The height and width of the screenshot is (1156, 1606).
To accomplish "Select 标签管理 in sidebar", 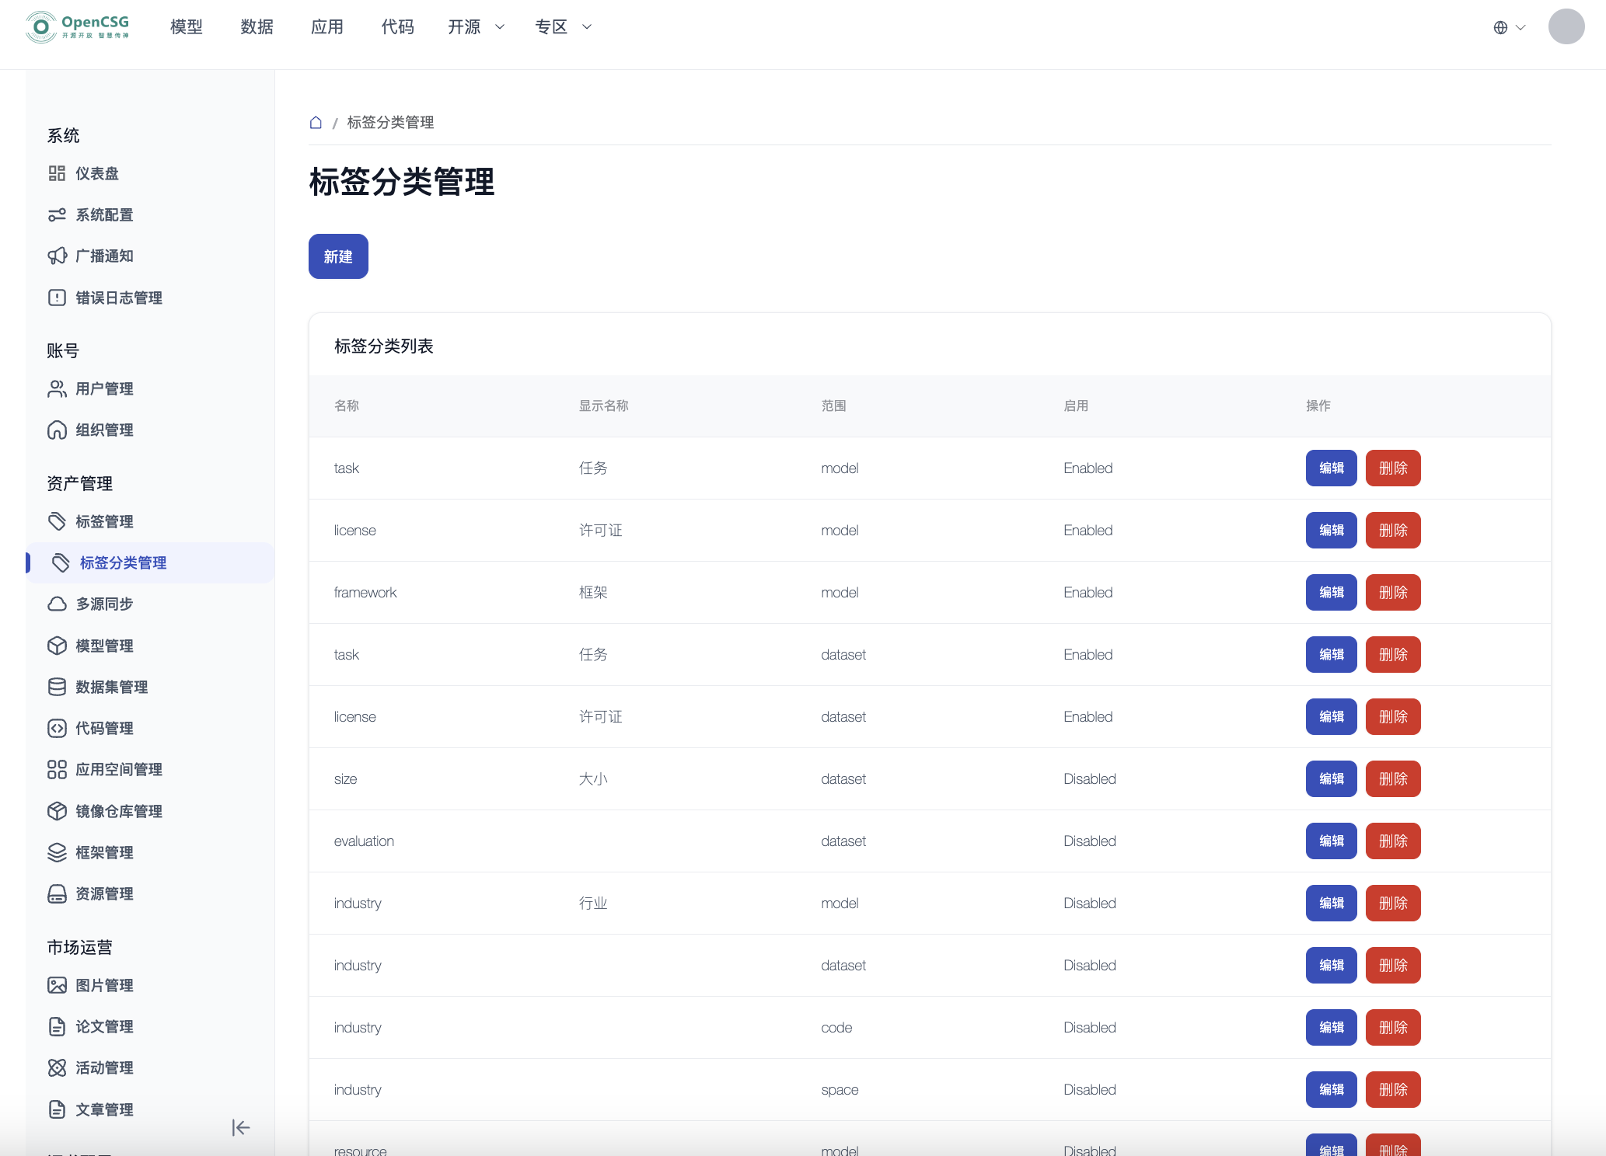I will pos(104,521).
